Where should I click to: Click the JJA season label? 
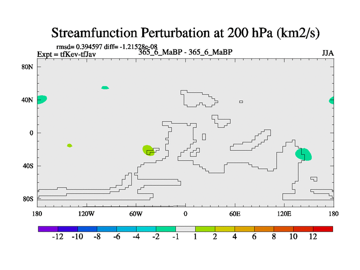click(328, 53)
